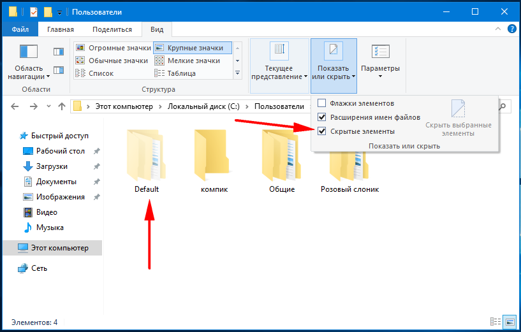Open Quick Access toolbar dropdown arrow
This screenshot has width=521, height=332.
point(59,13)
